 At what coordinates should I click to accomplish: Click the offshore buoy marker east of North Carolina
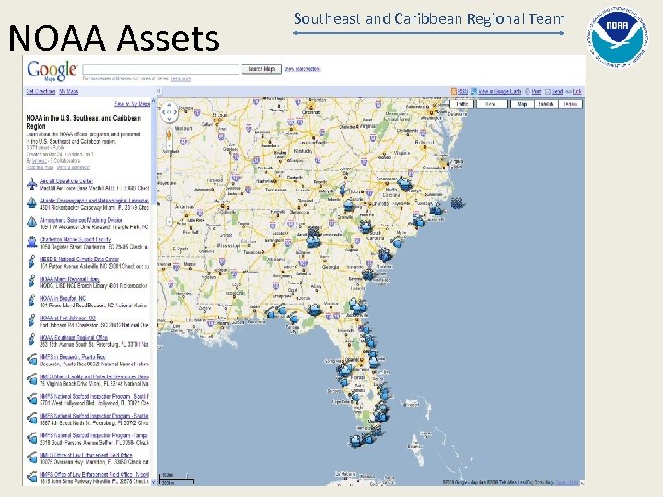pyautogui.click(x=457, y=203)
